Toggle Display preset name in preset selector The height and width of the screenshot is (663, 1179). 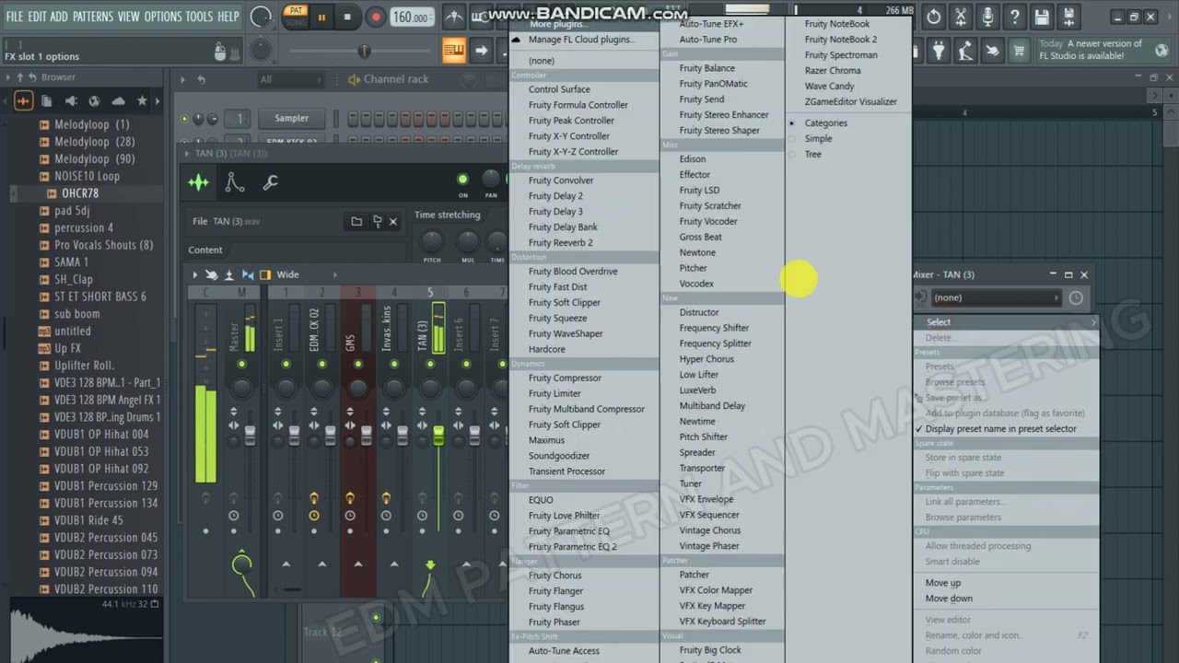(1000, 428)
